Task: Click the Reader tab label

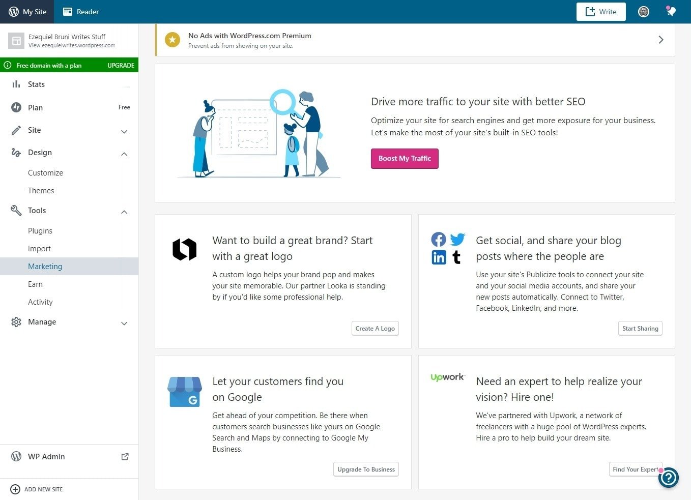Action: 88,12
